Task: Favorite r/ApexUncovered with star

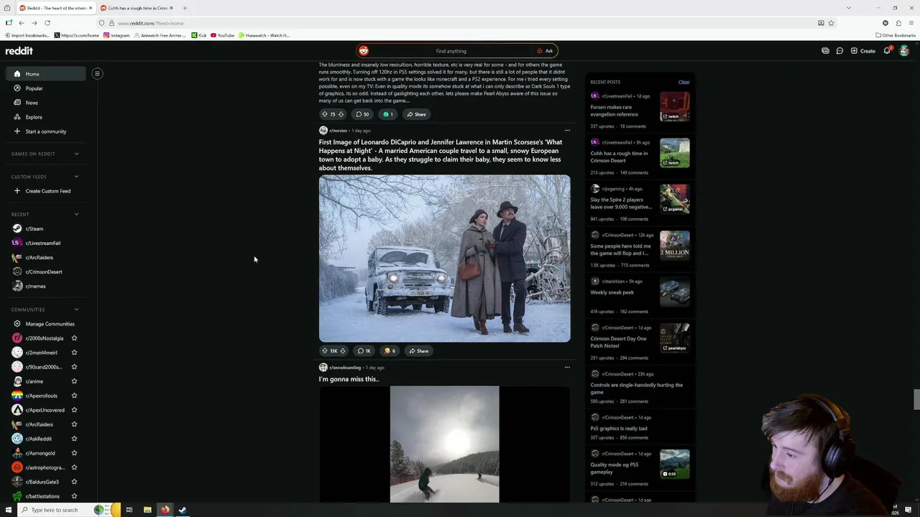Action: click(74, 410)
